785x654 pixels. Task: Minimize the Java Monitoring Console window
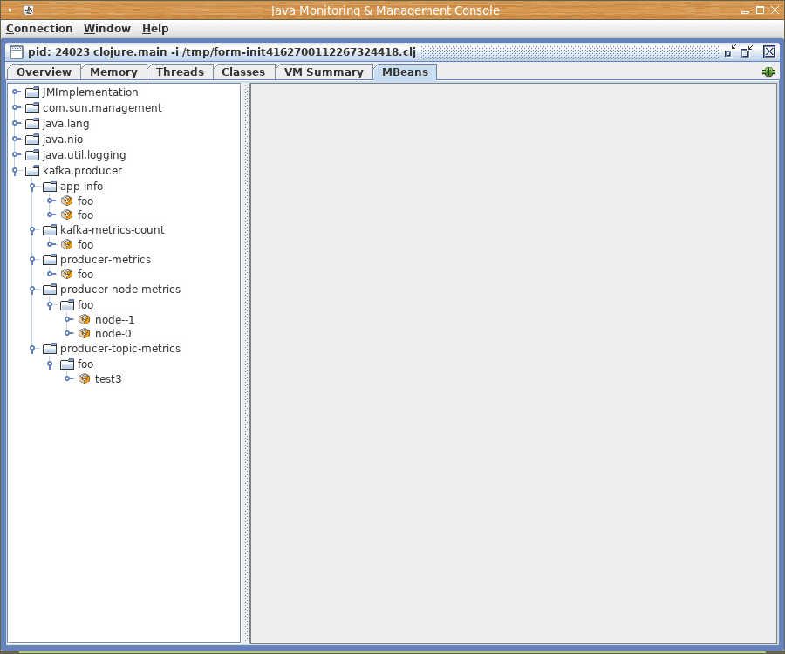click(746, 10)
